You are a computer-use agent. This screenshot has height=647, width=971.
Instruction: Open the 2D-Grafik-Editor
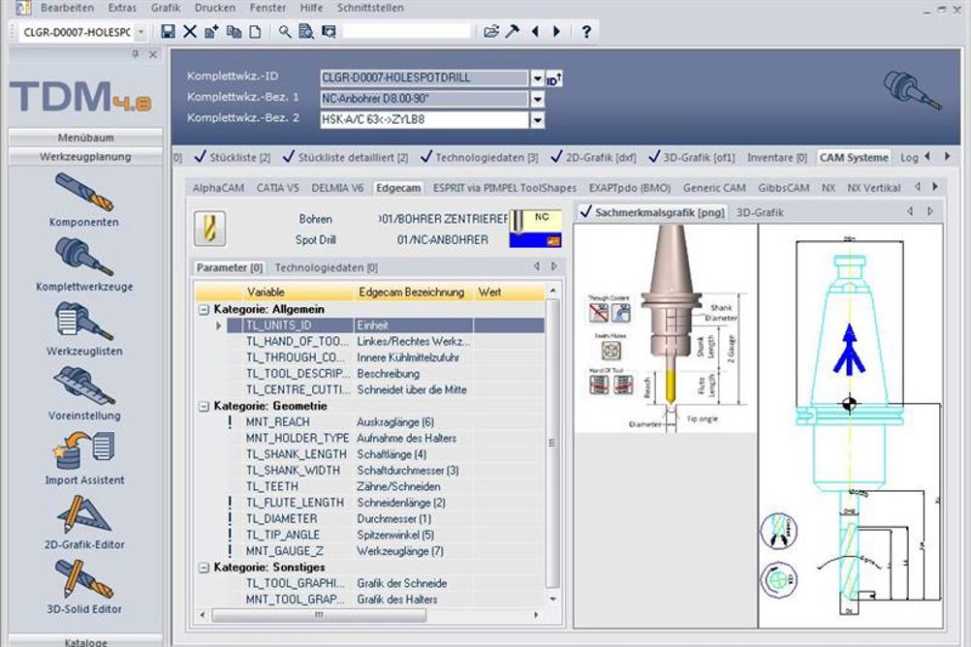(x=84, y=522)
